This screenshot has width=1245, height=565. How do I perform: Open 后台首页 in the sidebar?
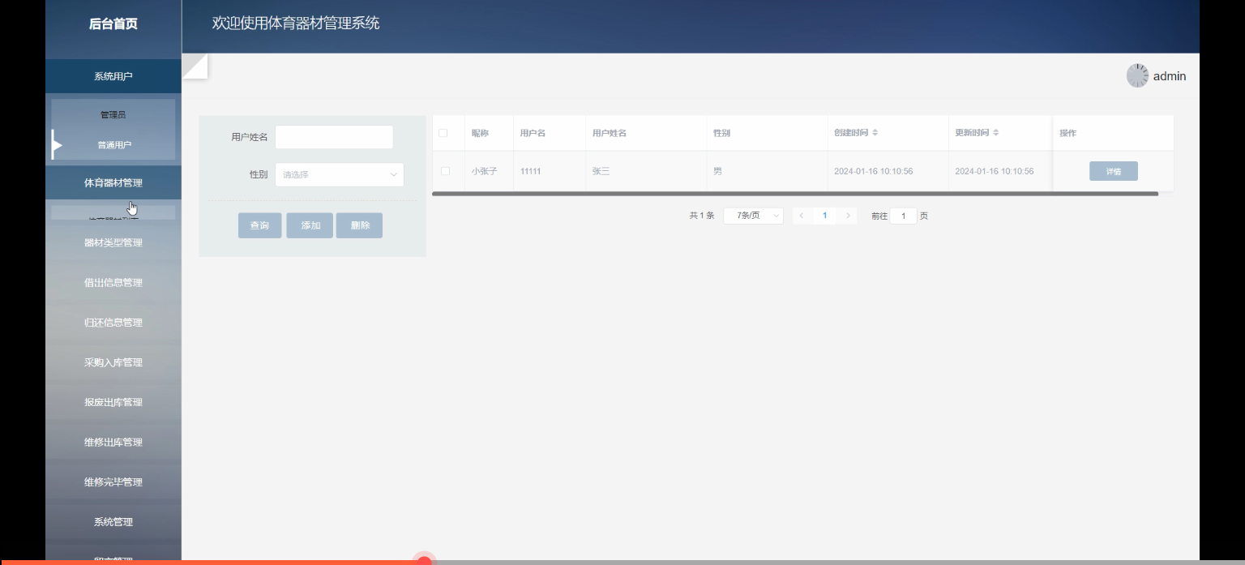[x=113, y=24]
